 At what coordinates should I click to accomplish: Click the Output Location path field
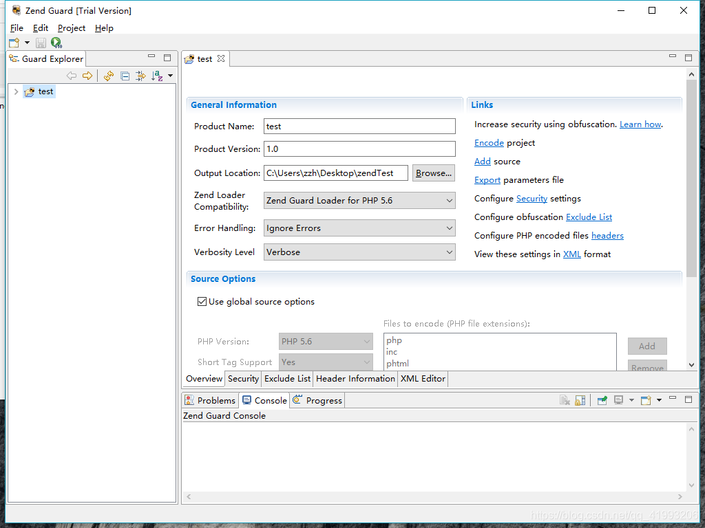click(336, 173)
